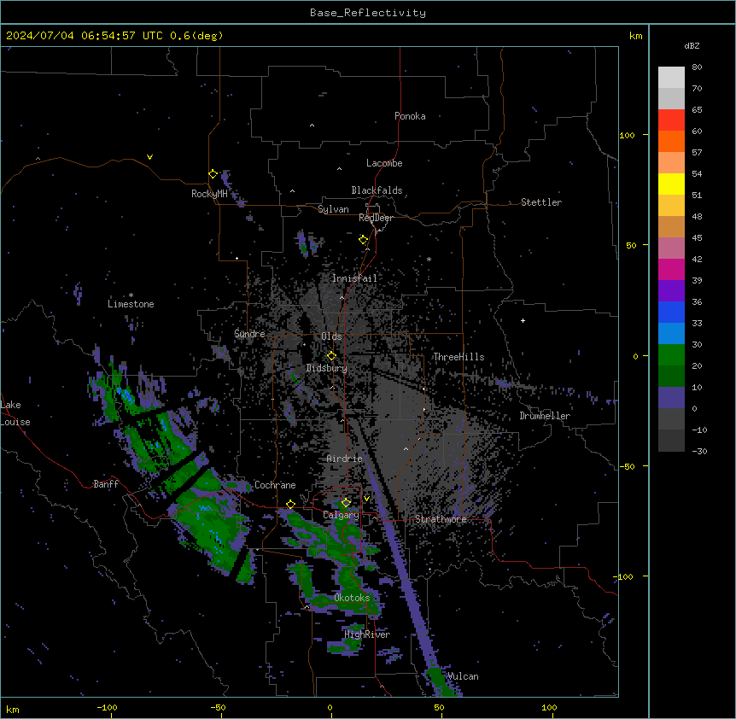Click the HighRiver label
The width and height of the screenshot is (736, 719).
pyautogui.click(x=367, y=634)
